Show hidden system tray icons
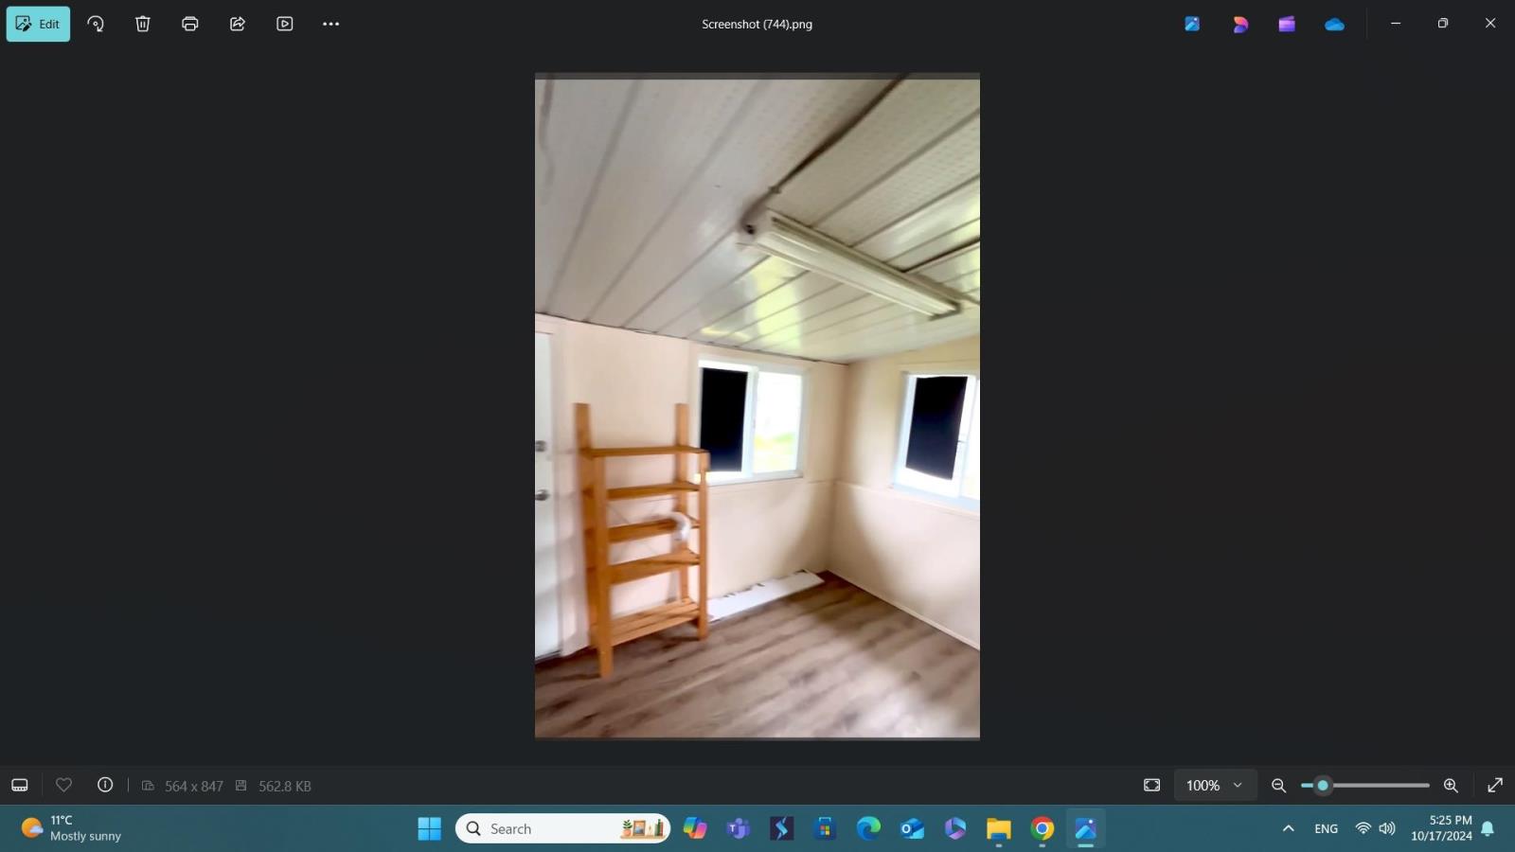This screenshot has width=1515, height=852. click(x=1288, y=829)
